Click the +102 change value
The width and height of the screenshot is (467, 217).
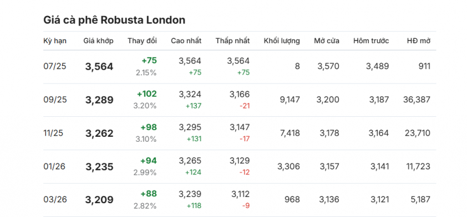tap(147, 94)
